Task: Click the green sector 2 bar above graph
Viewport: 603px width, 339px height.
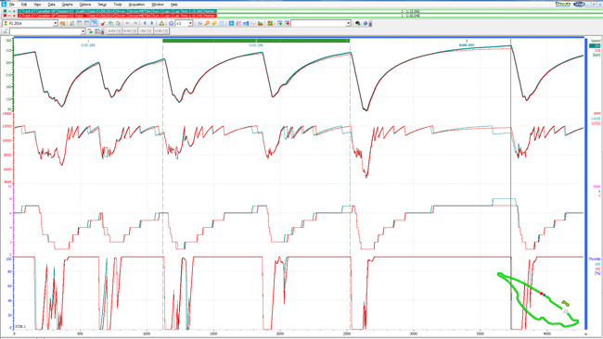Action: pos(256,41)
